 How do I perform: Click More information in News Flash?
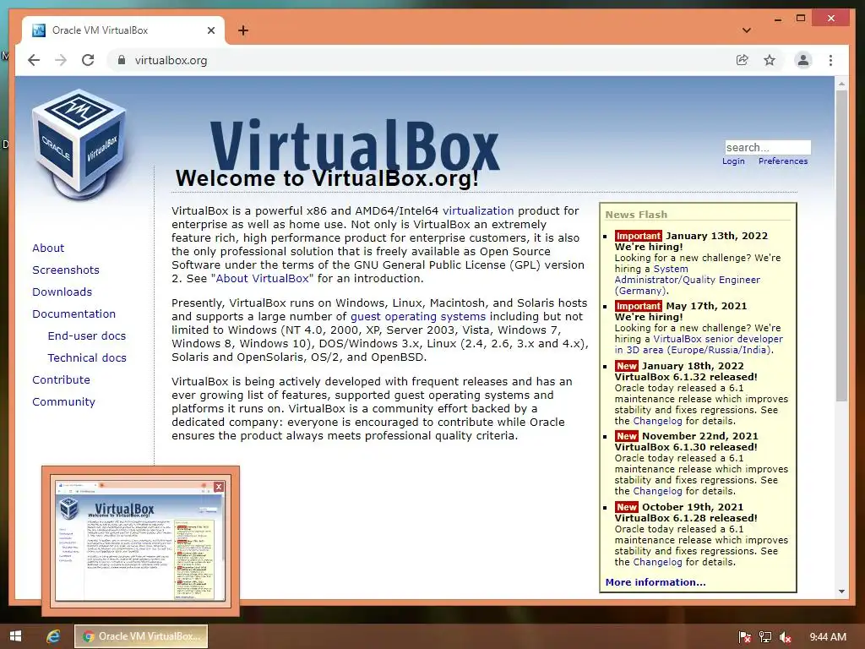(656, 582)
